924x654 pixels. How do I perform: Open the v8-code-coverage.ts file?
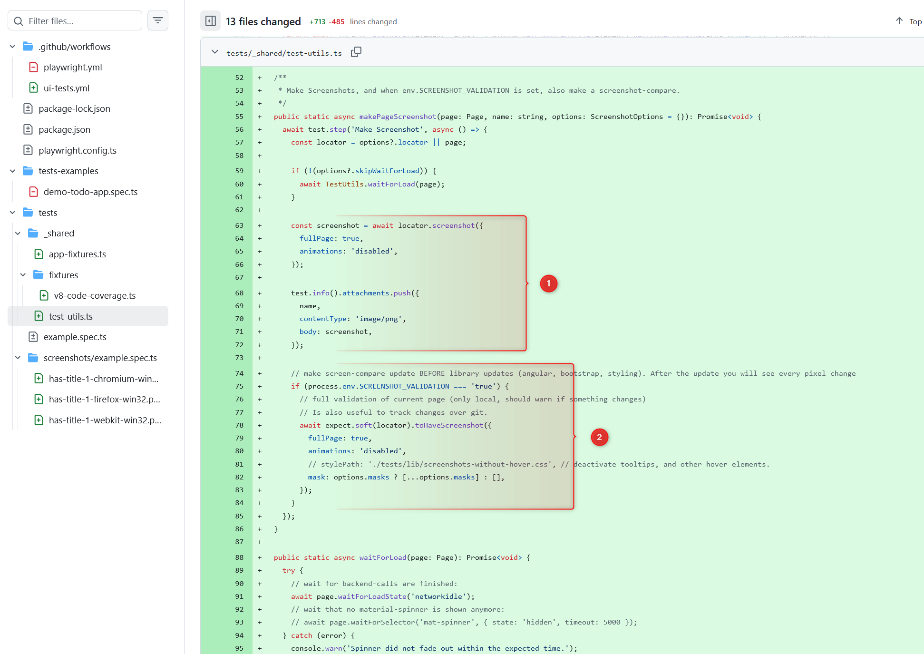coord(95,295)
